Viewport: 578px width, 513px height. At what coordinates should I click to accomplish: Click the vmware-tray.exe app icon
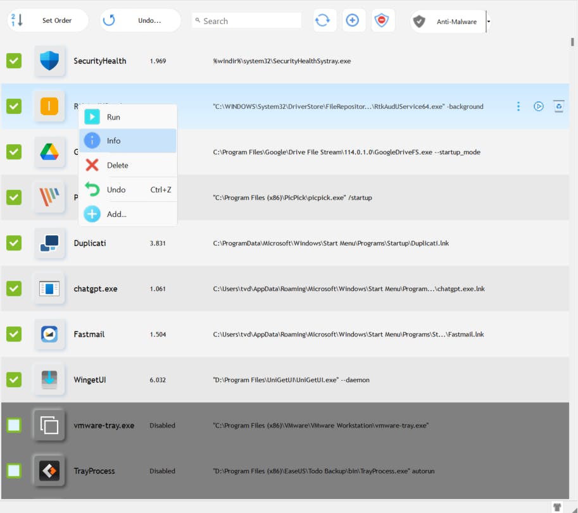click(49, 425)
